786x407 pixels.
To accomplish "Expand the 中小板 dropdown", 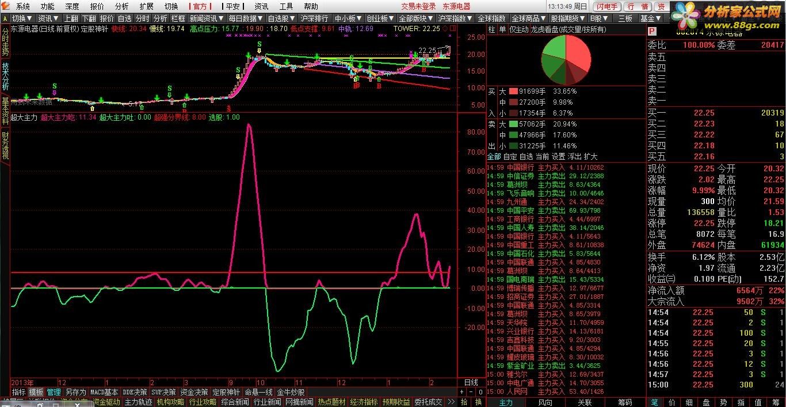I will [x=349, y=18].
